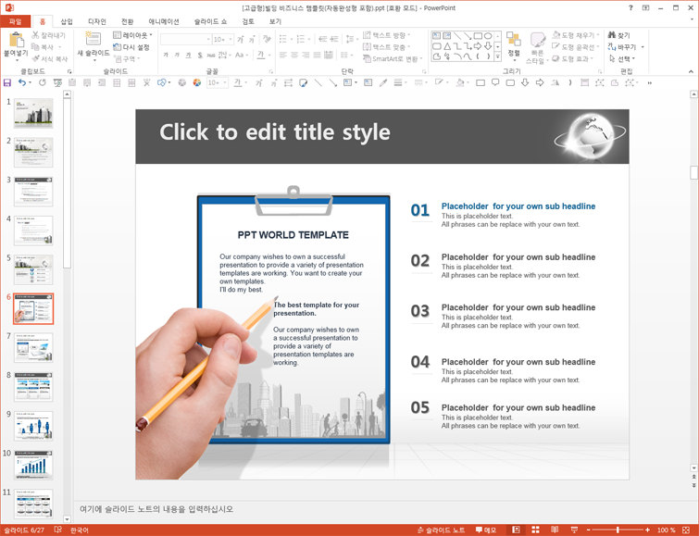This screenshot has width=699, height=536.
Task: Open the Shape Outline (도형 윤곽선) dropdown
Action: click(x=576, y=47)
